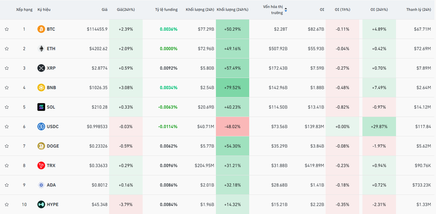This screenshot has width=436, height=214.
Task: Sort by the Vốn hóa thị trường arrows
Action: pyautogui.click(x=286, y=10)
